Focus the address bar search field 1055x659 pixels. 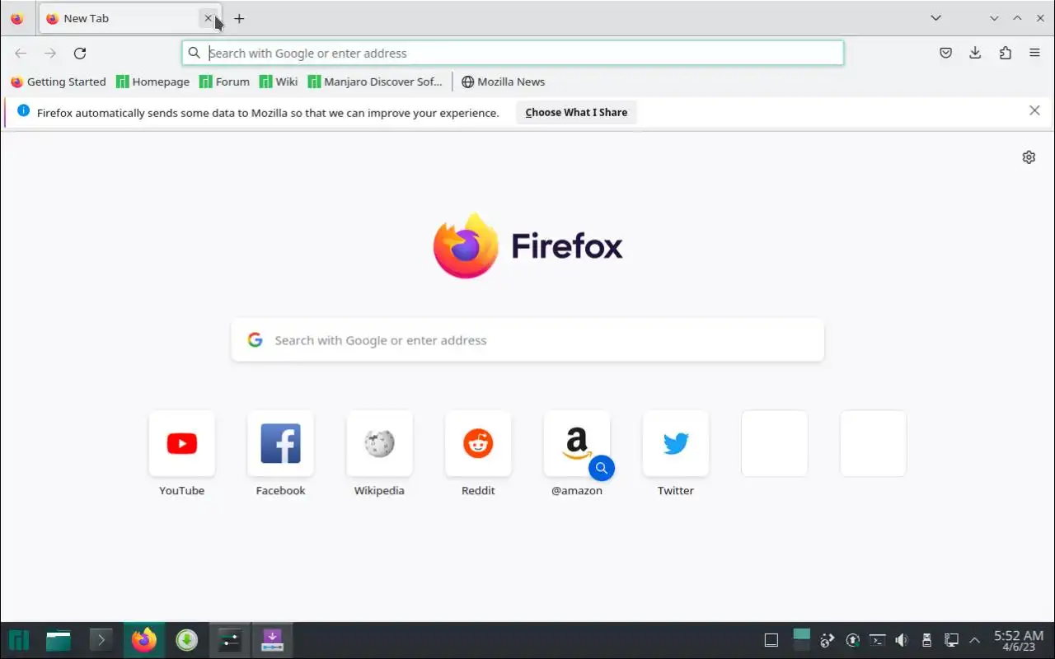pyautogui.click(x=513, y=53)
